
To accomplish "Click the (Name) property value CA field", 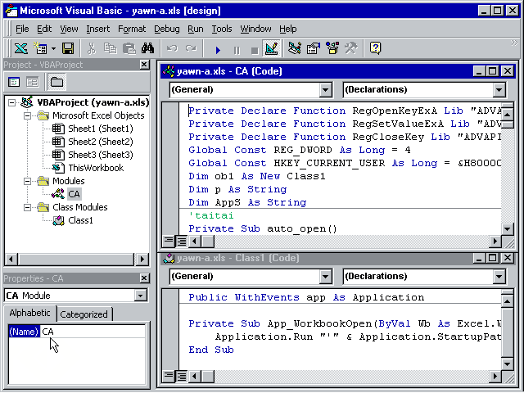I will (93, 332).
